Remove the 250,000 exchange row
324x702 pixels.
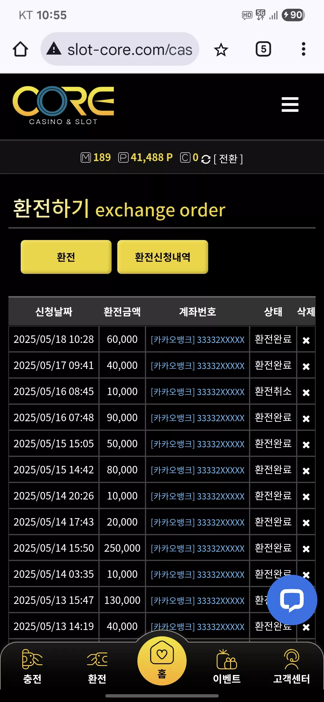point(306,549)
